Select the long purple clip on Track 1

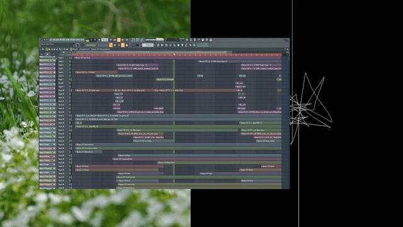pos(178,58)
